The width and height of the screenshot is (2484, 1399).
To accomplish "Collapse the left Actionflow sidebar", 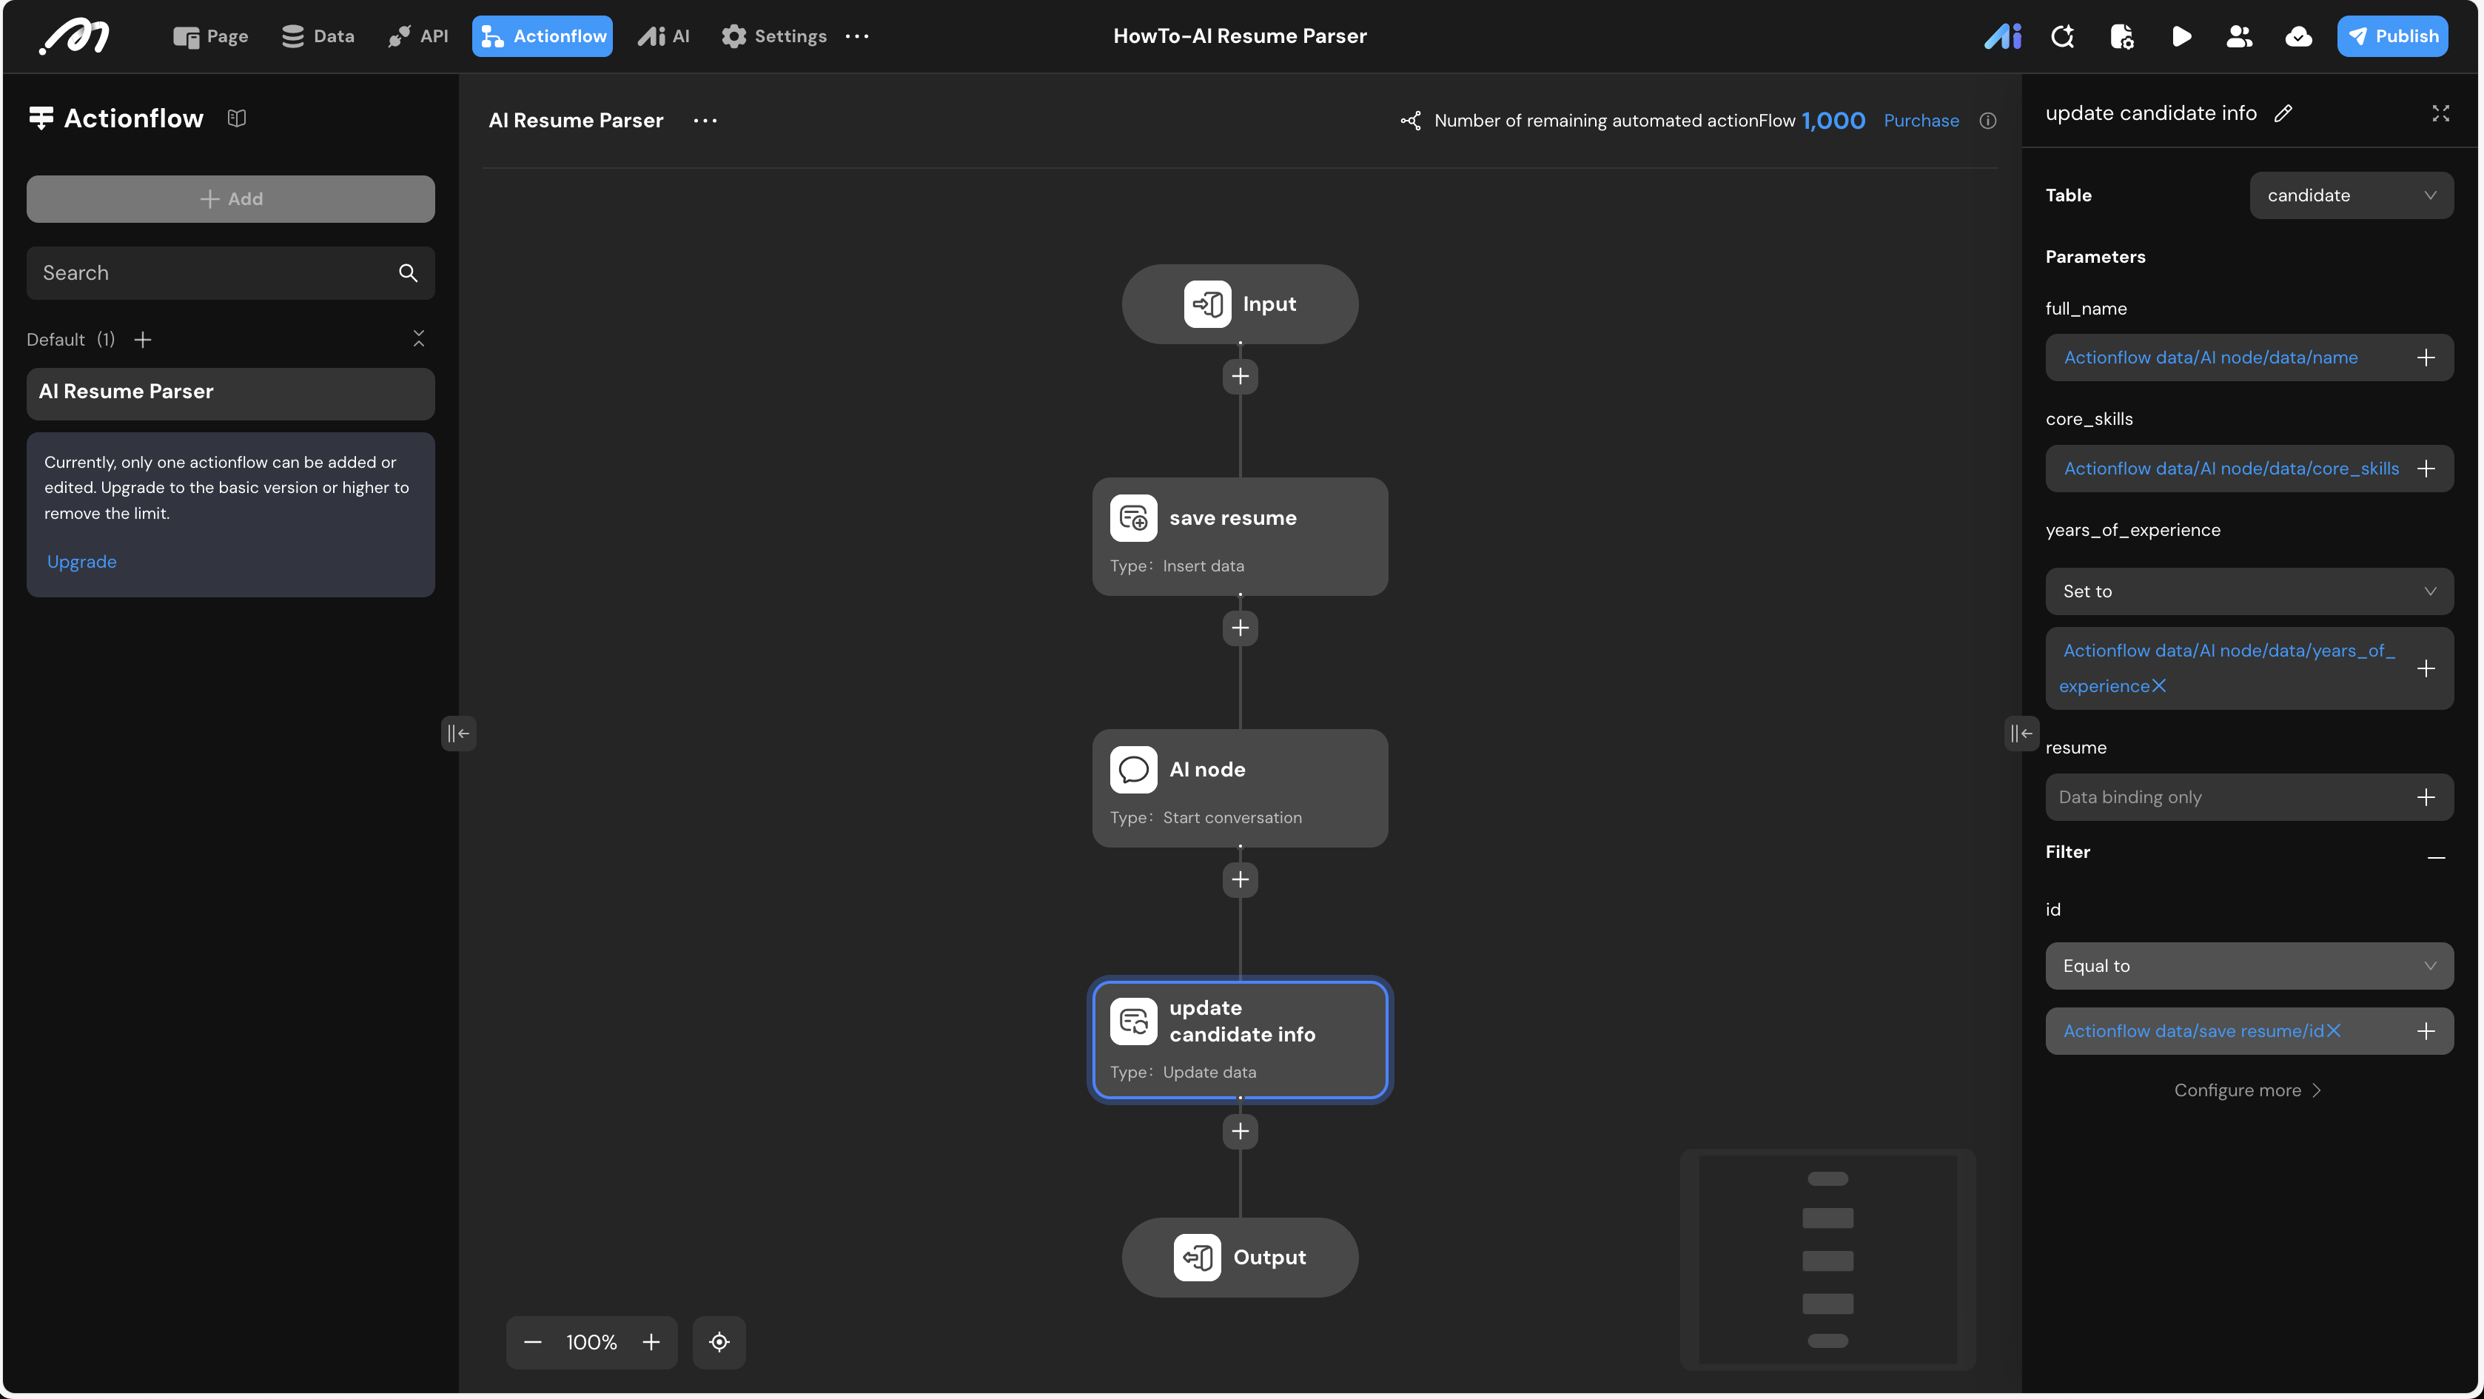I will 458,734.
